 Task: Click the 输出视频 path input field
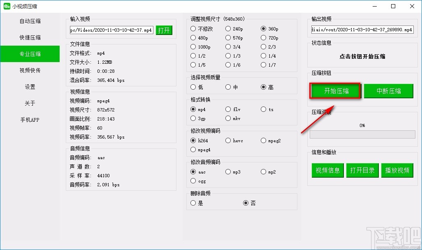362,30
